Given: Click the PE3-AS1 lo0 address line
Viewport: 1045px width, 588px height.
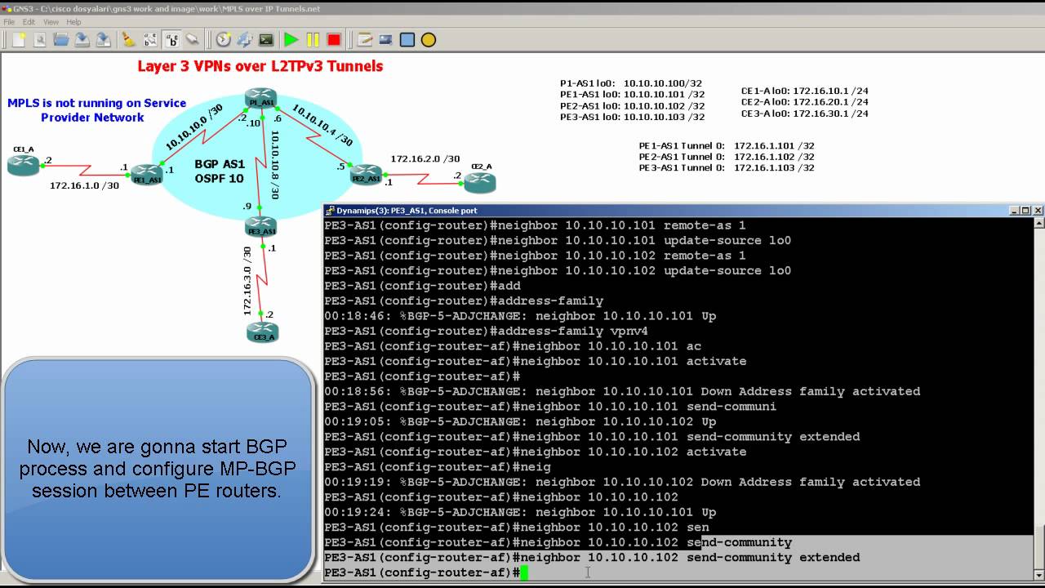Looking at the screenshot, I should (x=632, y=117).
